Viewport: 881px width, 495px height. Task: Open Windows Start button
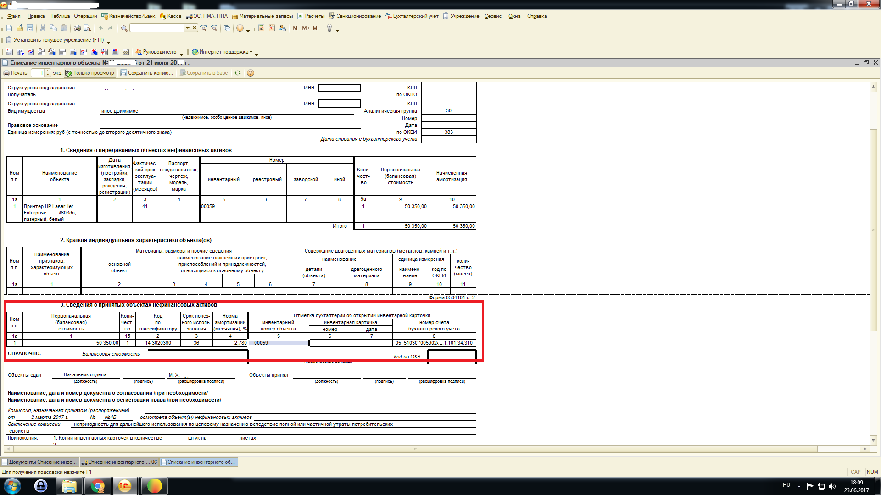[12, 486]
